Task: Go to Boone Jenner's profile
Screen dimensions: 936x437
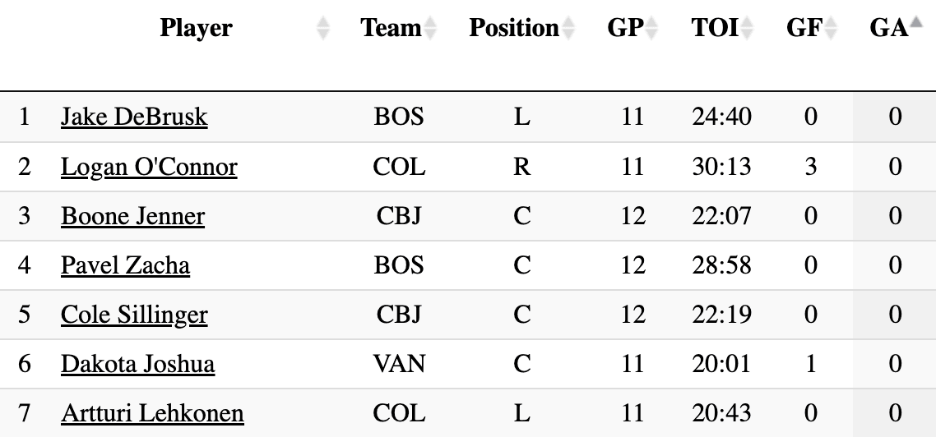Action: coord(132,216)
